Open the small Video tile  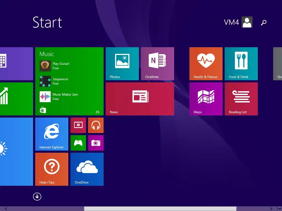pyautogui.click(x=78, y=125)
